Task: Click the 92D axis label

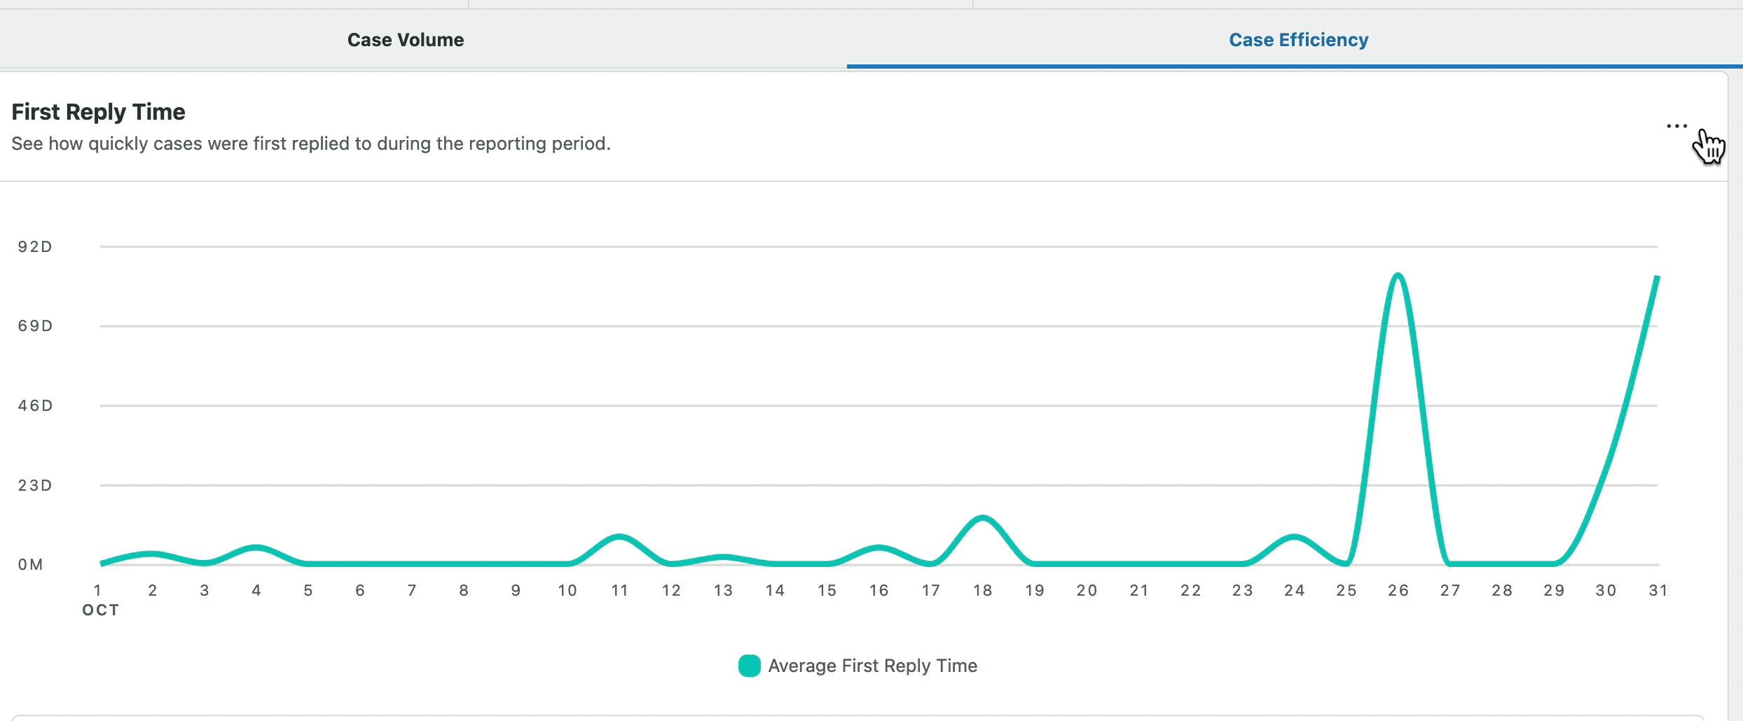Action: (x=34, y=246)
